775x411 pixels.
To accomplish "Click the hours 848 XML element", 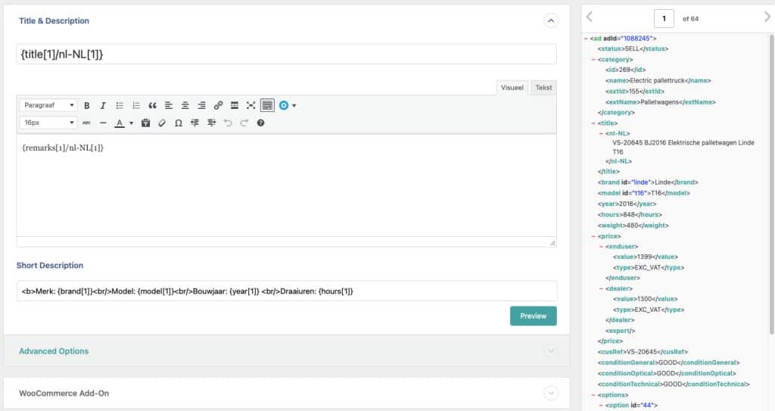I will coord(630,215).
